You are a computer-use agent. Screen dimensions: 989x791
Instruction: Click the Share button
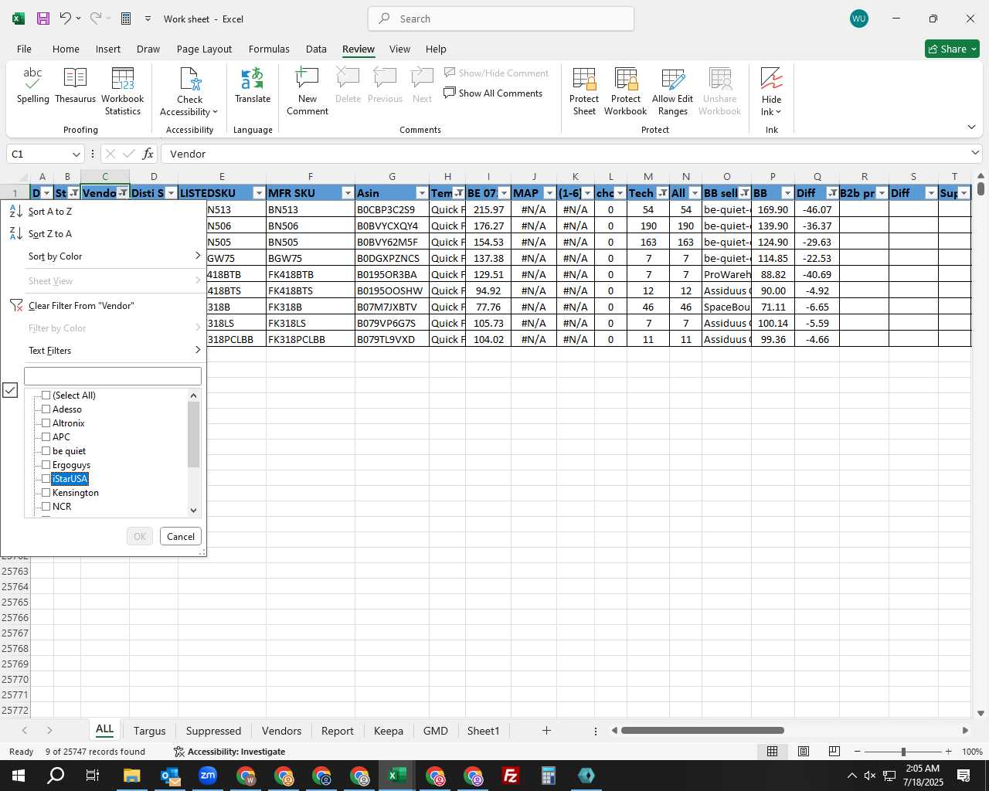click(x=952, y=49)
